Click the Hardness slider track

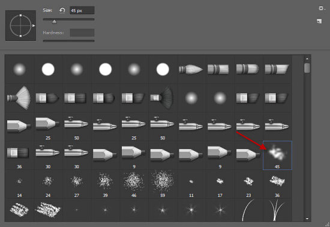[x=68, y=41]
